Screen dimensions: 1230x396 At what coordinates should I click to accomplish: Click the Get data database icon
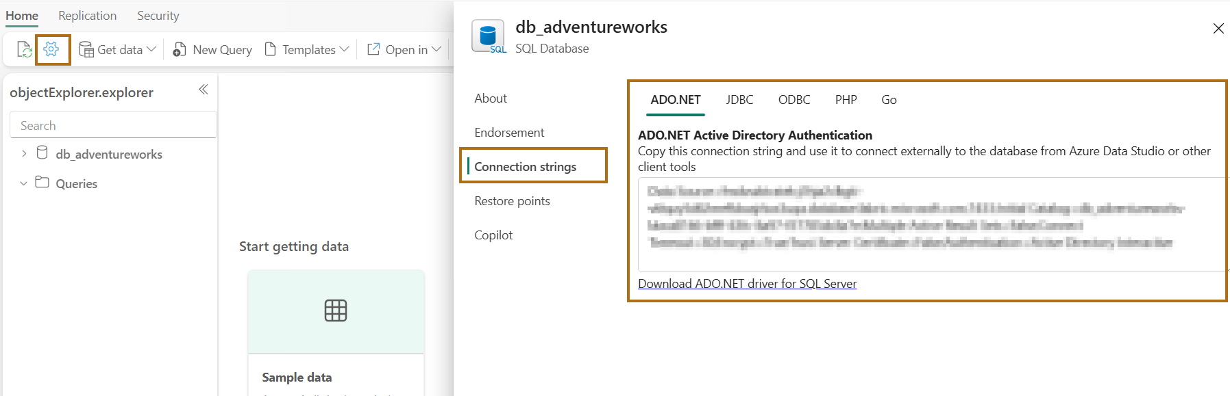click(x=86, y=49)
